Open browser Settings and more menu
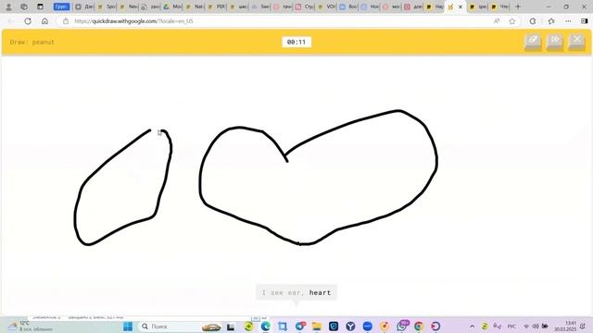This screenshot has height=333, width=593. (x=568, y=21)
